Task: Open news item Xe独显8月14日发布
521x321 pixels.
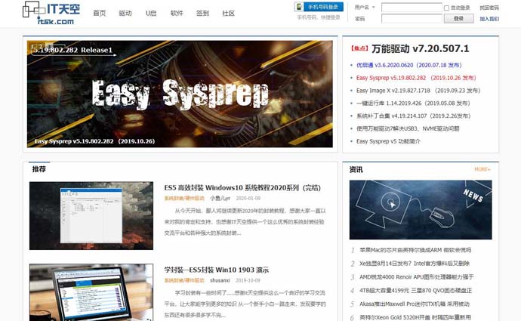Action: tap(415, 264)
